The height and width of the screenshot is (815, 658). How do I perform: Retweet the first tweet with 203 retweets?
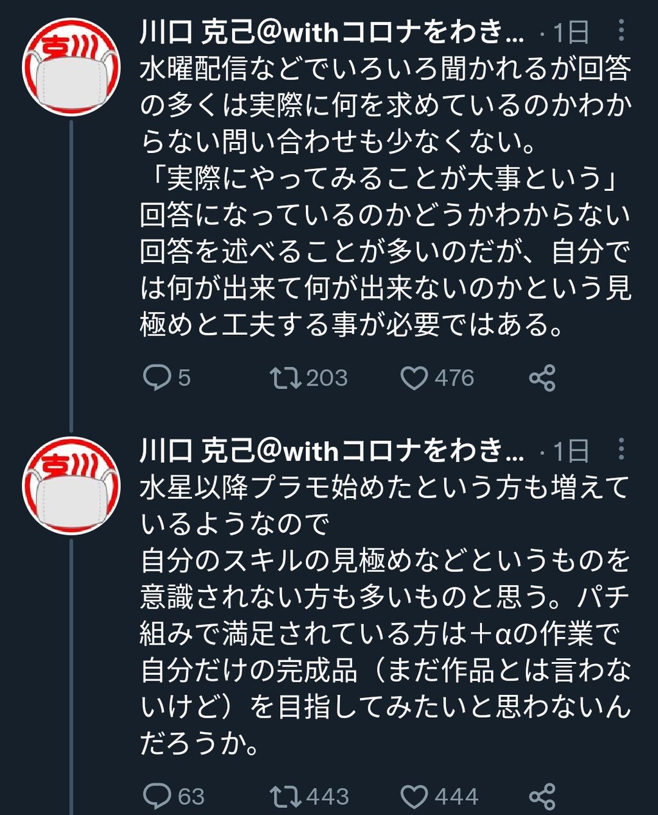(x=285, y=378)
